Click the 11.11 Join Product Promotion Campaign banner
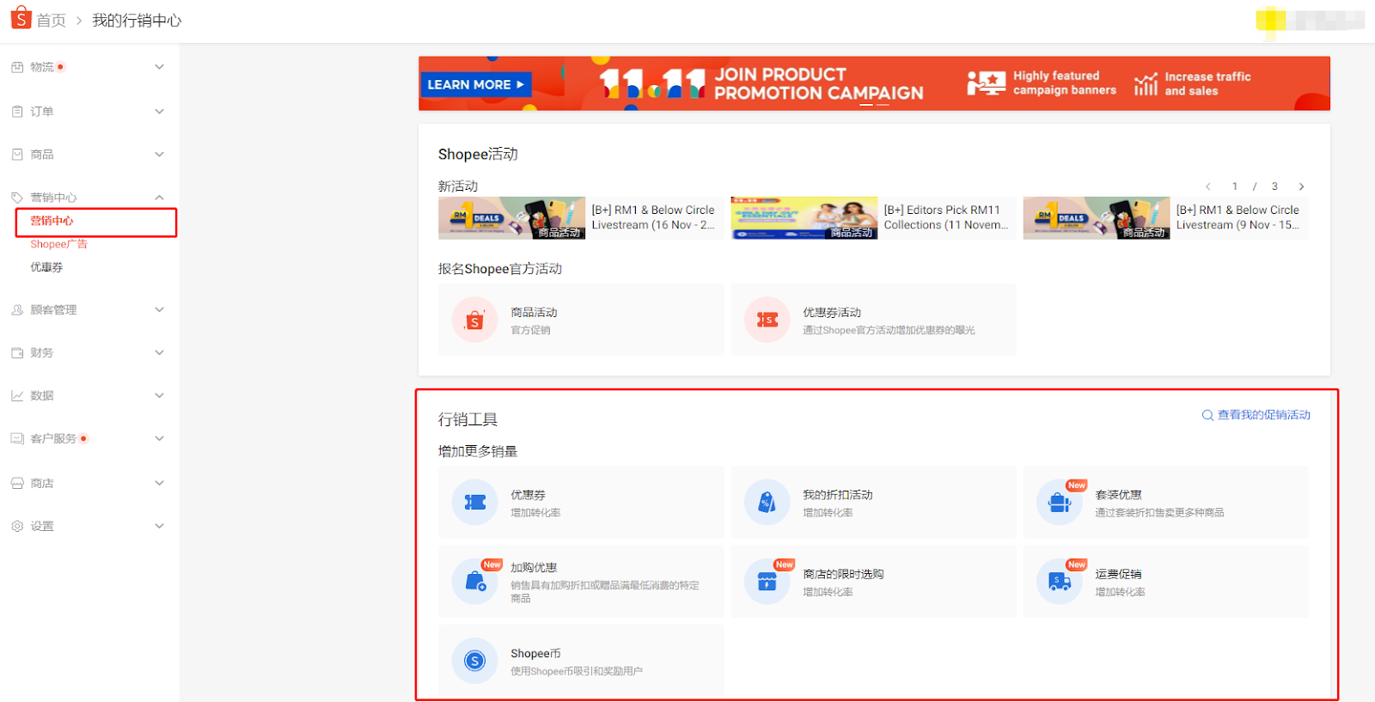 point(874,83)
